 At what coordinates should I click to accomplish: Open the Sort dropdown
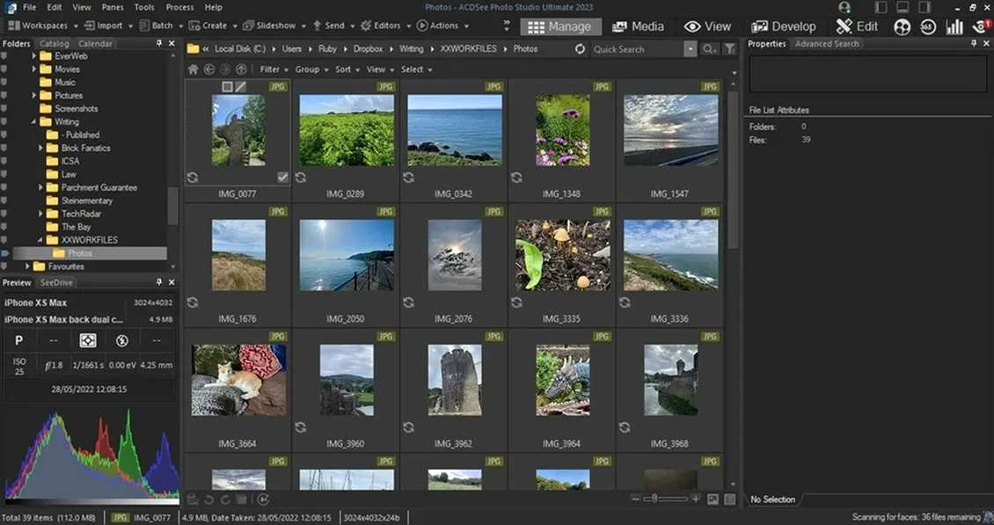(x=346, y=69)
